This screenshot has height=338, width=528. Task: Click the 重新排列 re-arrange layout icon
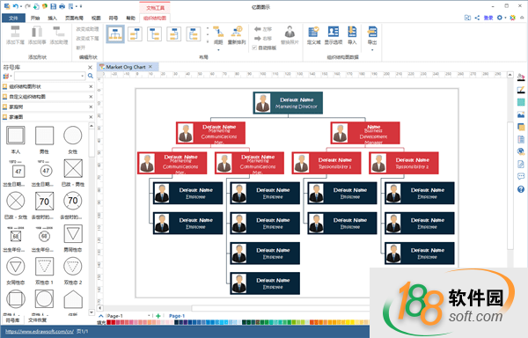(x=237, y=35)
